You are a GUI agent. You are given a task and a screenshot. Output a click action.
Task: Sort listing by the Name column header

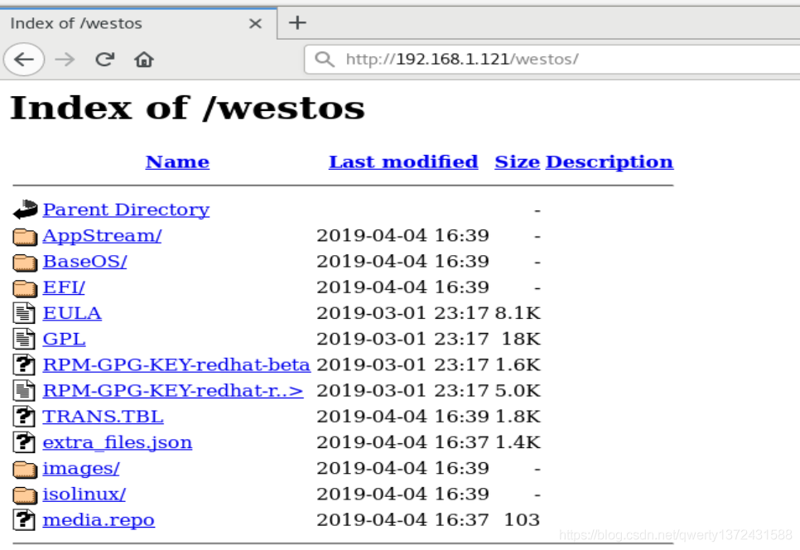click(177, 162)
